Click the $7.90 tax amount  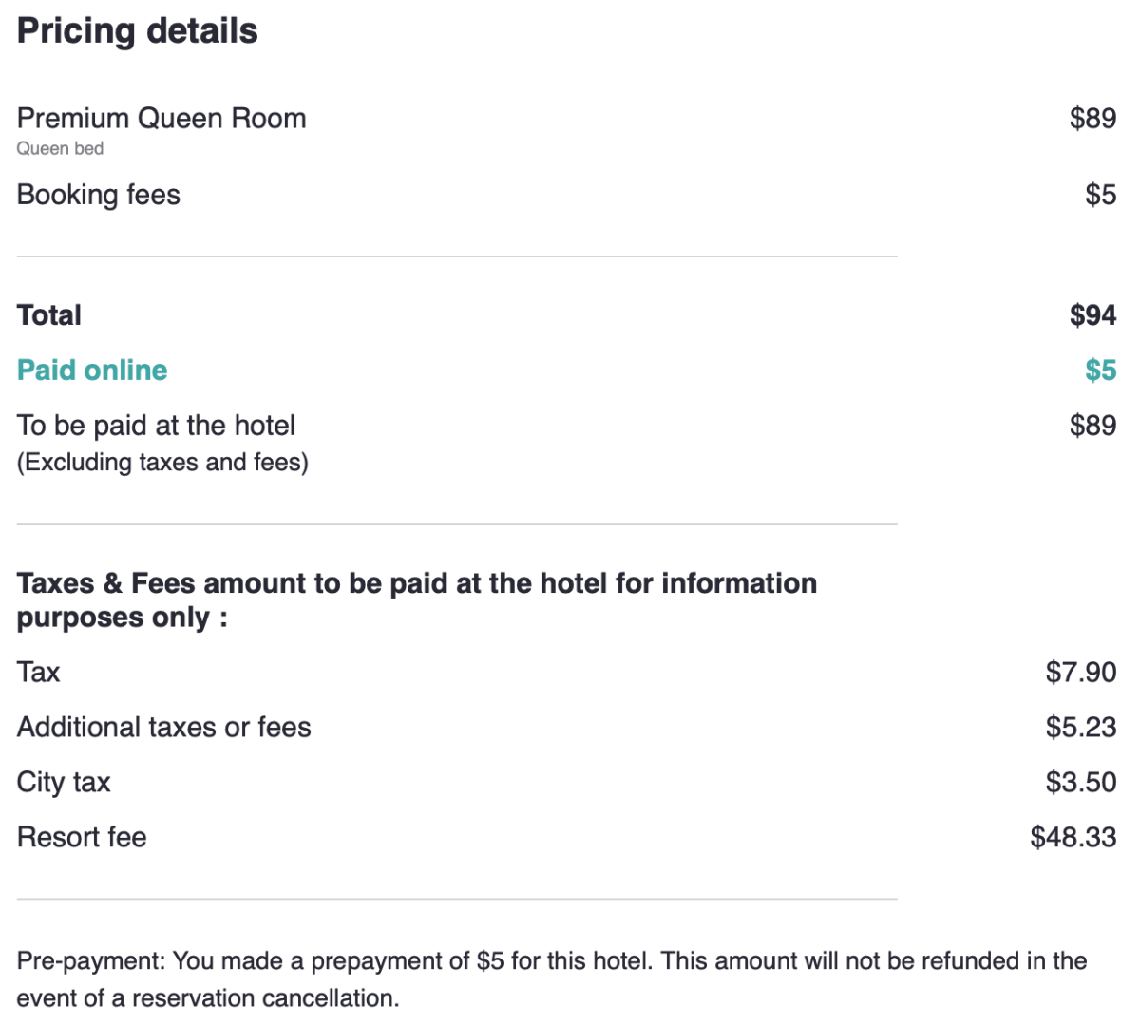coord(1081,672)
